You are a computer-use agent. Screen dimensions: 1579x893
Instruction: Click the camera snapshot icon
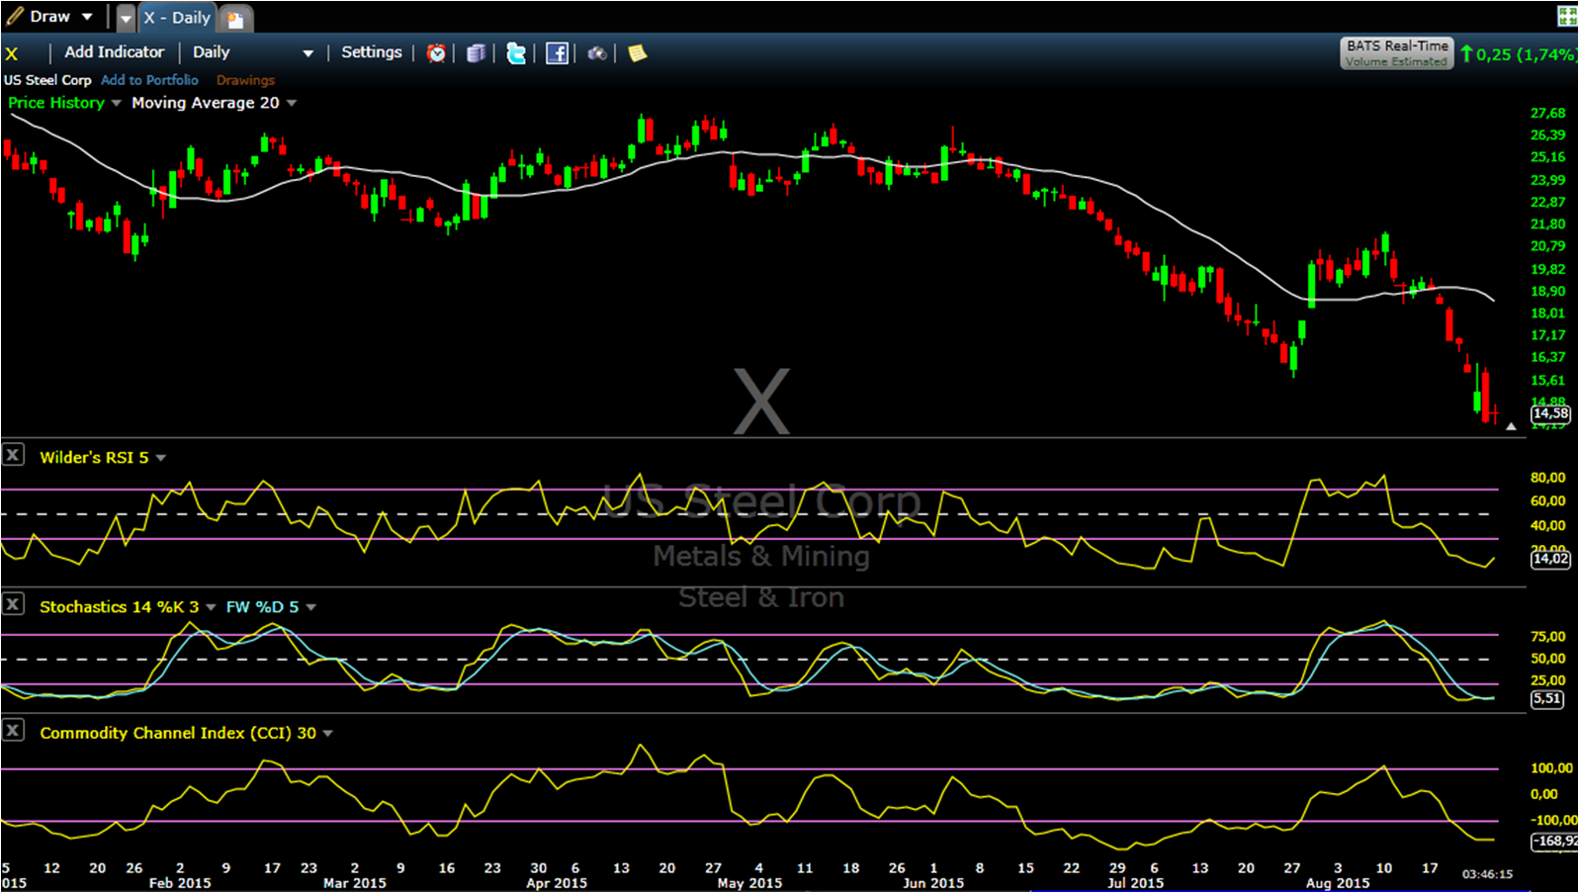click(597, 53)
